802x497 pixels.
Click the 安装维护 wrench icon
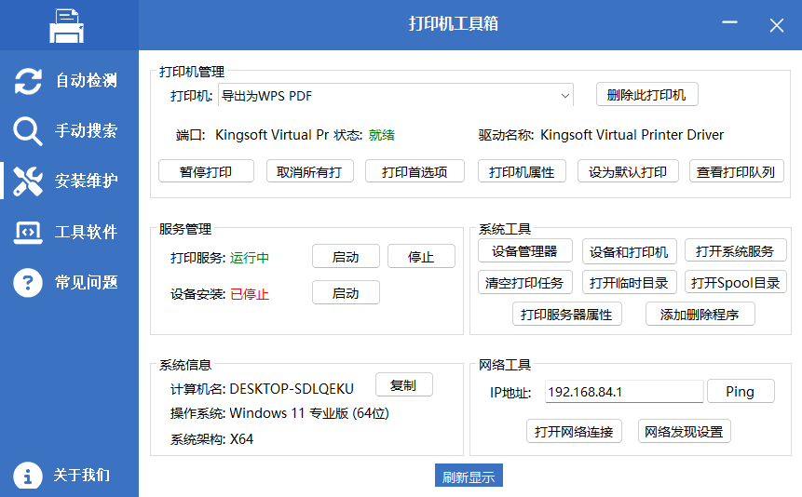point(28,181)
